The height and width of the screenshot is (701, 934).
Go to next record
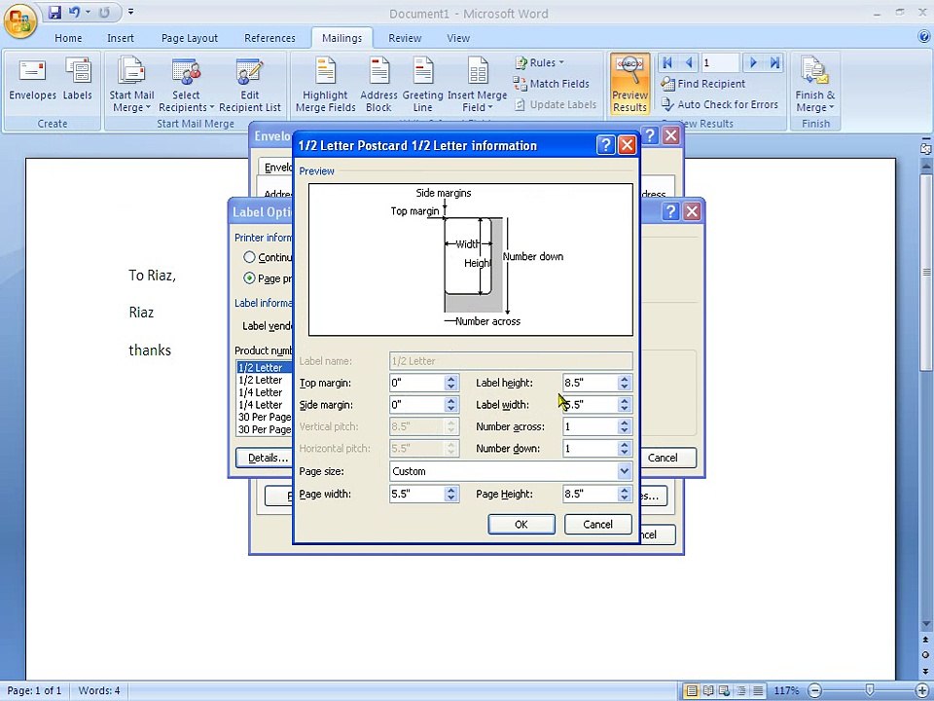tap(753, 62)
